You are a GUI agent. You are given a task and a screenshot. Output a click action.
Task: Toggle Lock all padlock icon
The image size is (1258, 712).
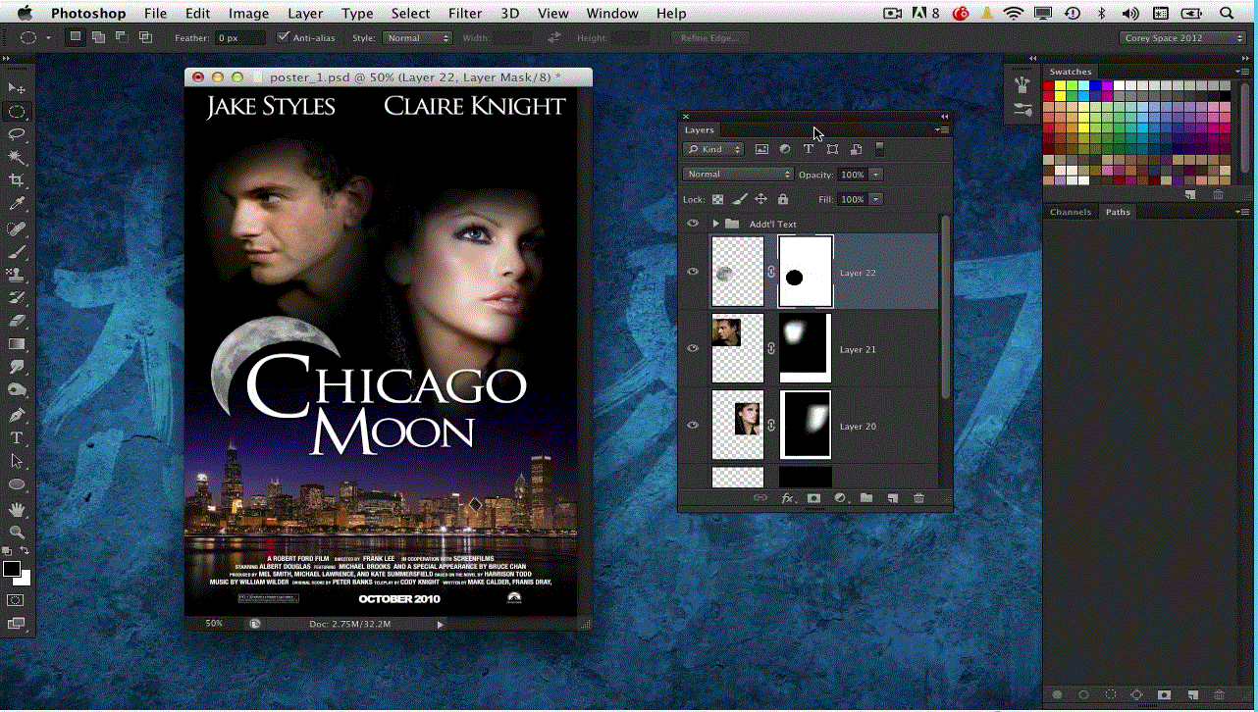coord(782,199)
